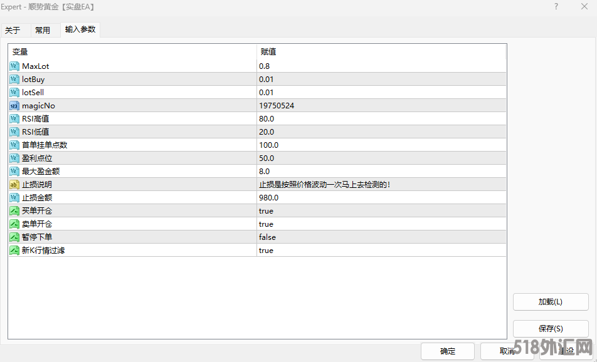Select the 止损说明 description text value
This screenshot has width=597, height=362.
point(324,184)
